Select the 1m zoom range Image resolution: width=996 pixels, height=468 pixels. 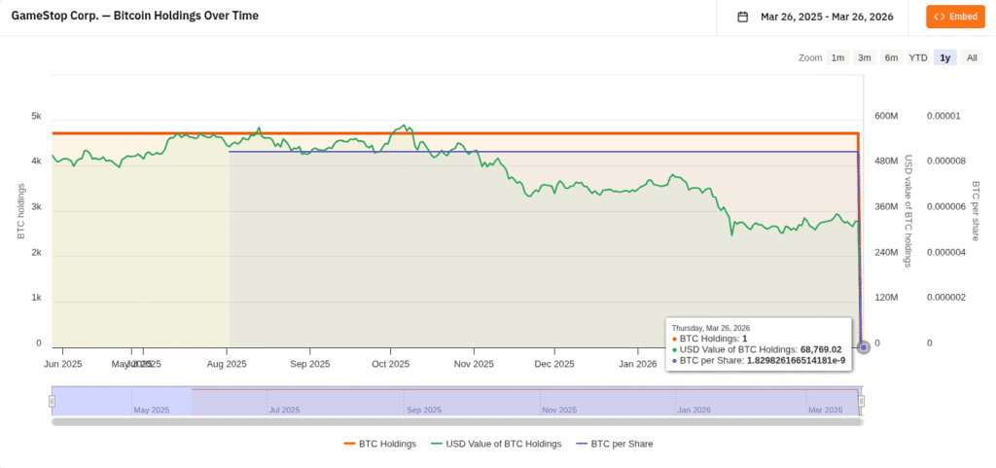pyautogui.click(x=837, y=57)
